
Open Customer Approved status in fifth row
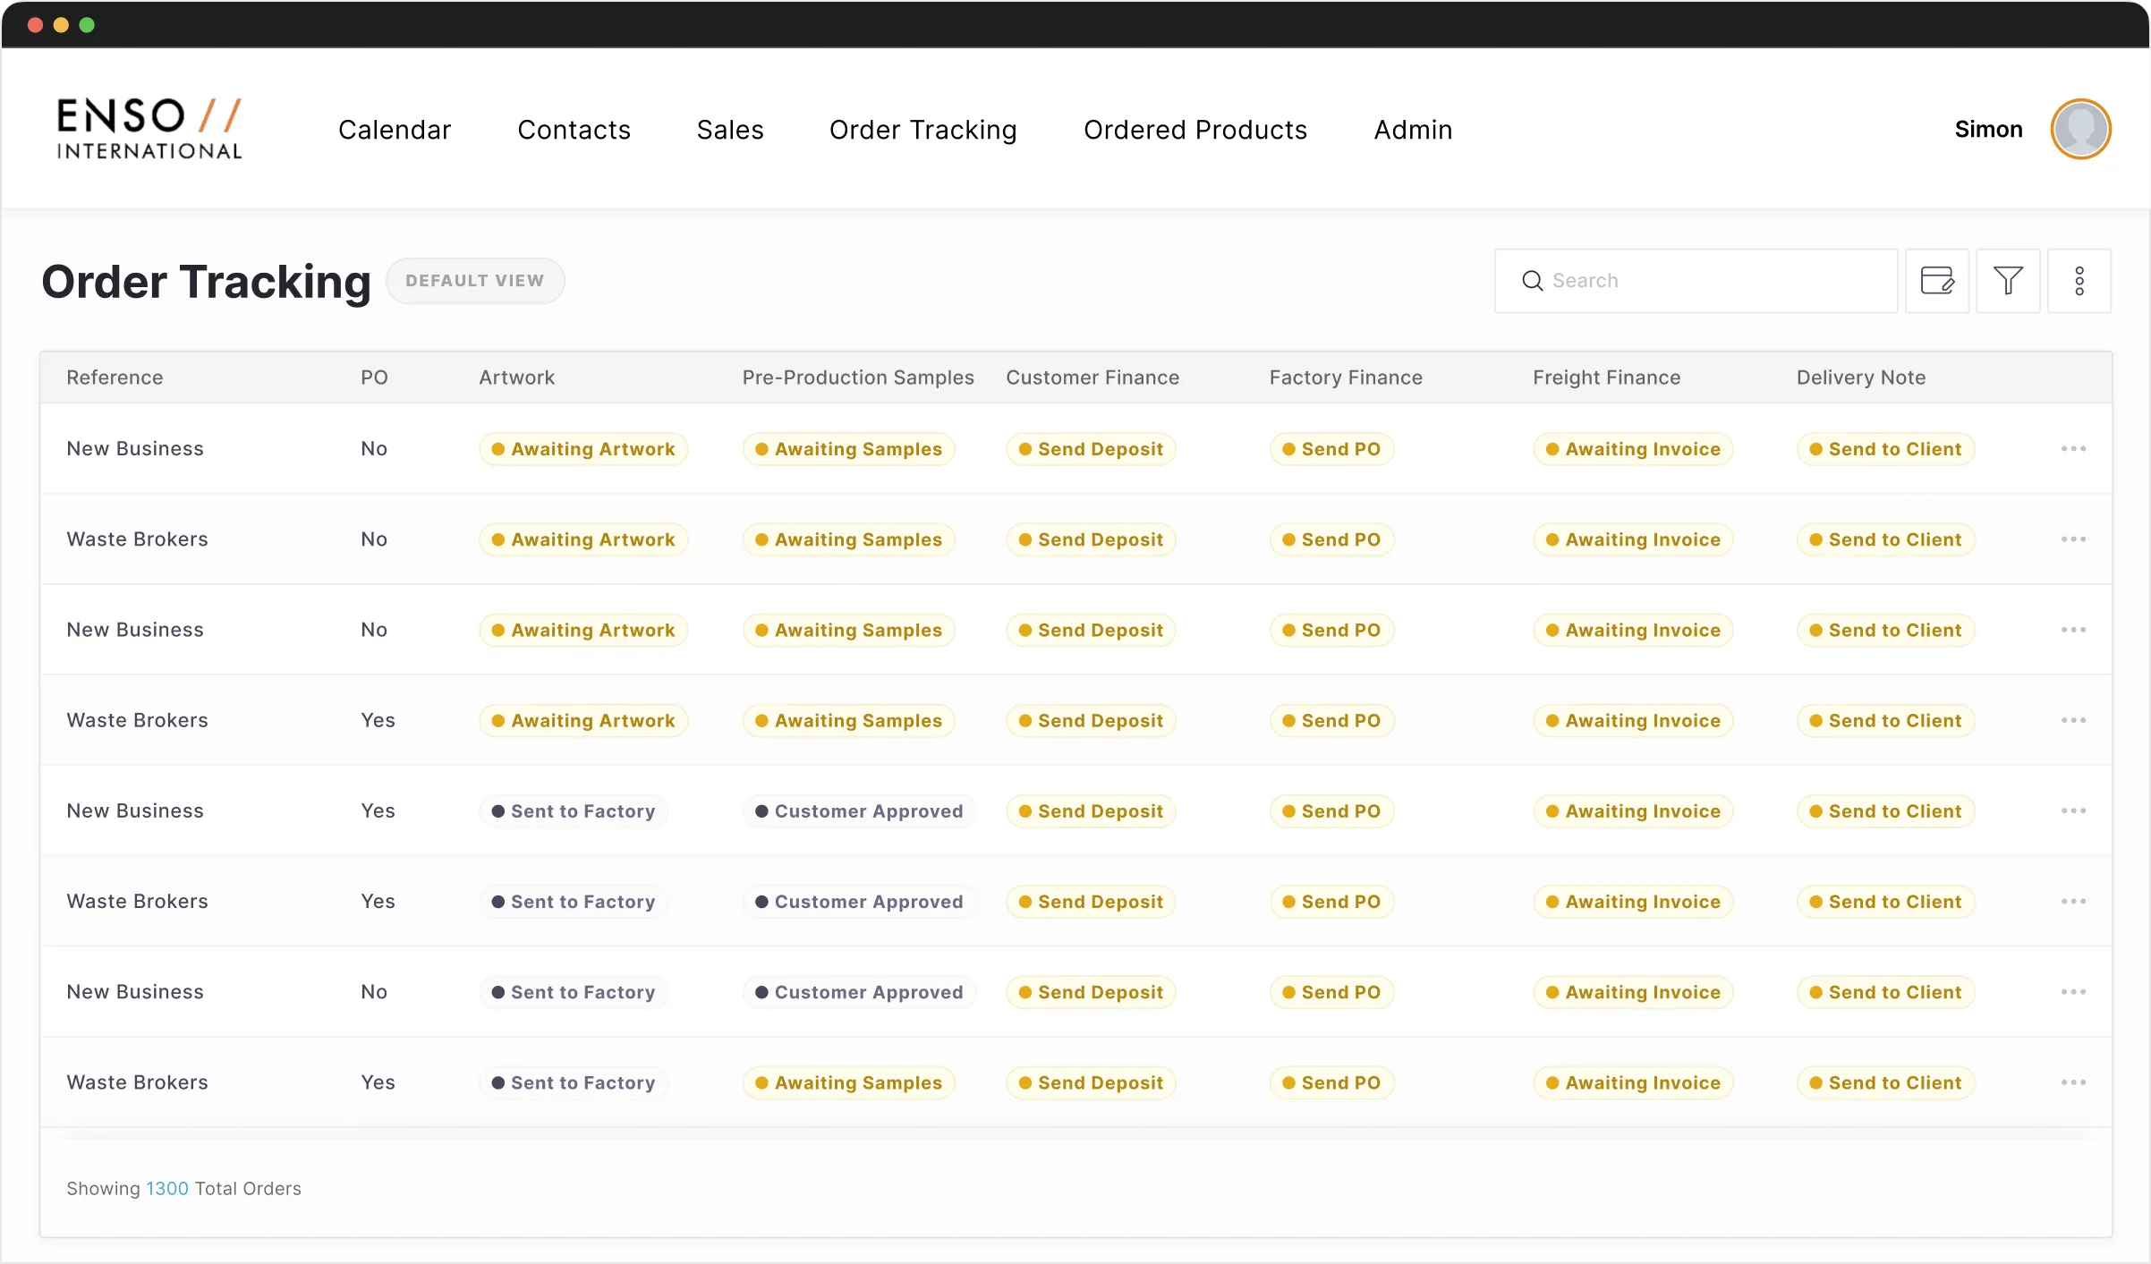click(x=858, y=811)
